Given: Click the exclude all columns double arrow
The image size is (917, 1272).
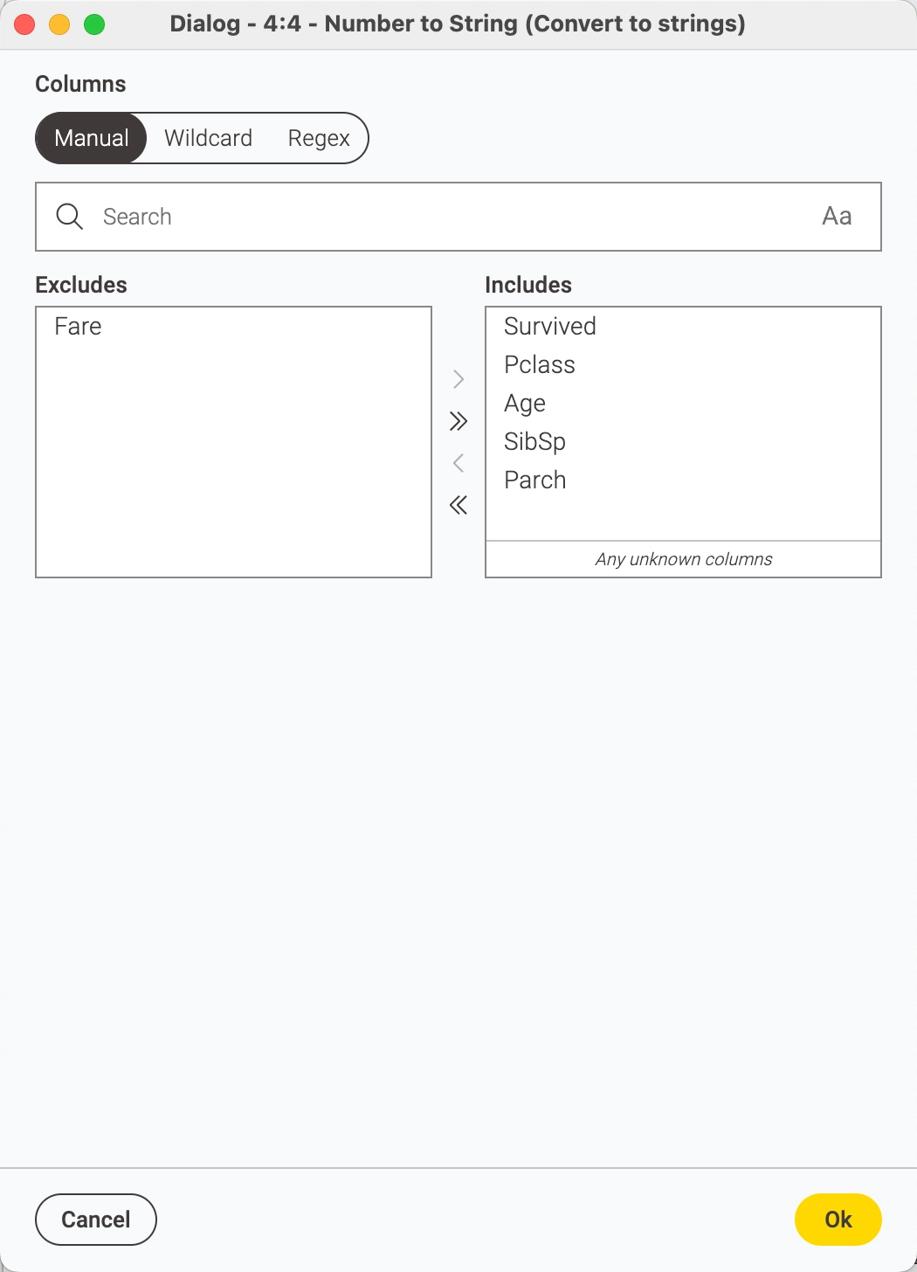Looking at the screenshot, I should 458,505.
